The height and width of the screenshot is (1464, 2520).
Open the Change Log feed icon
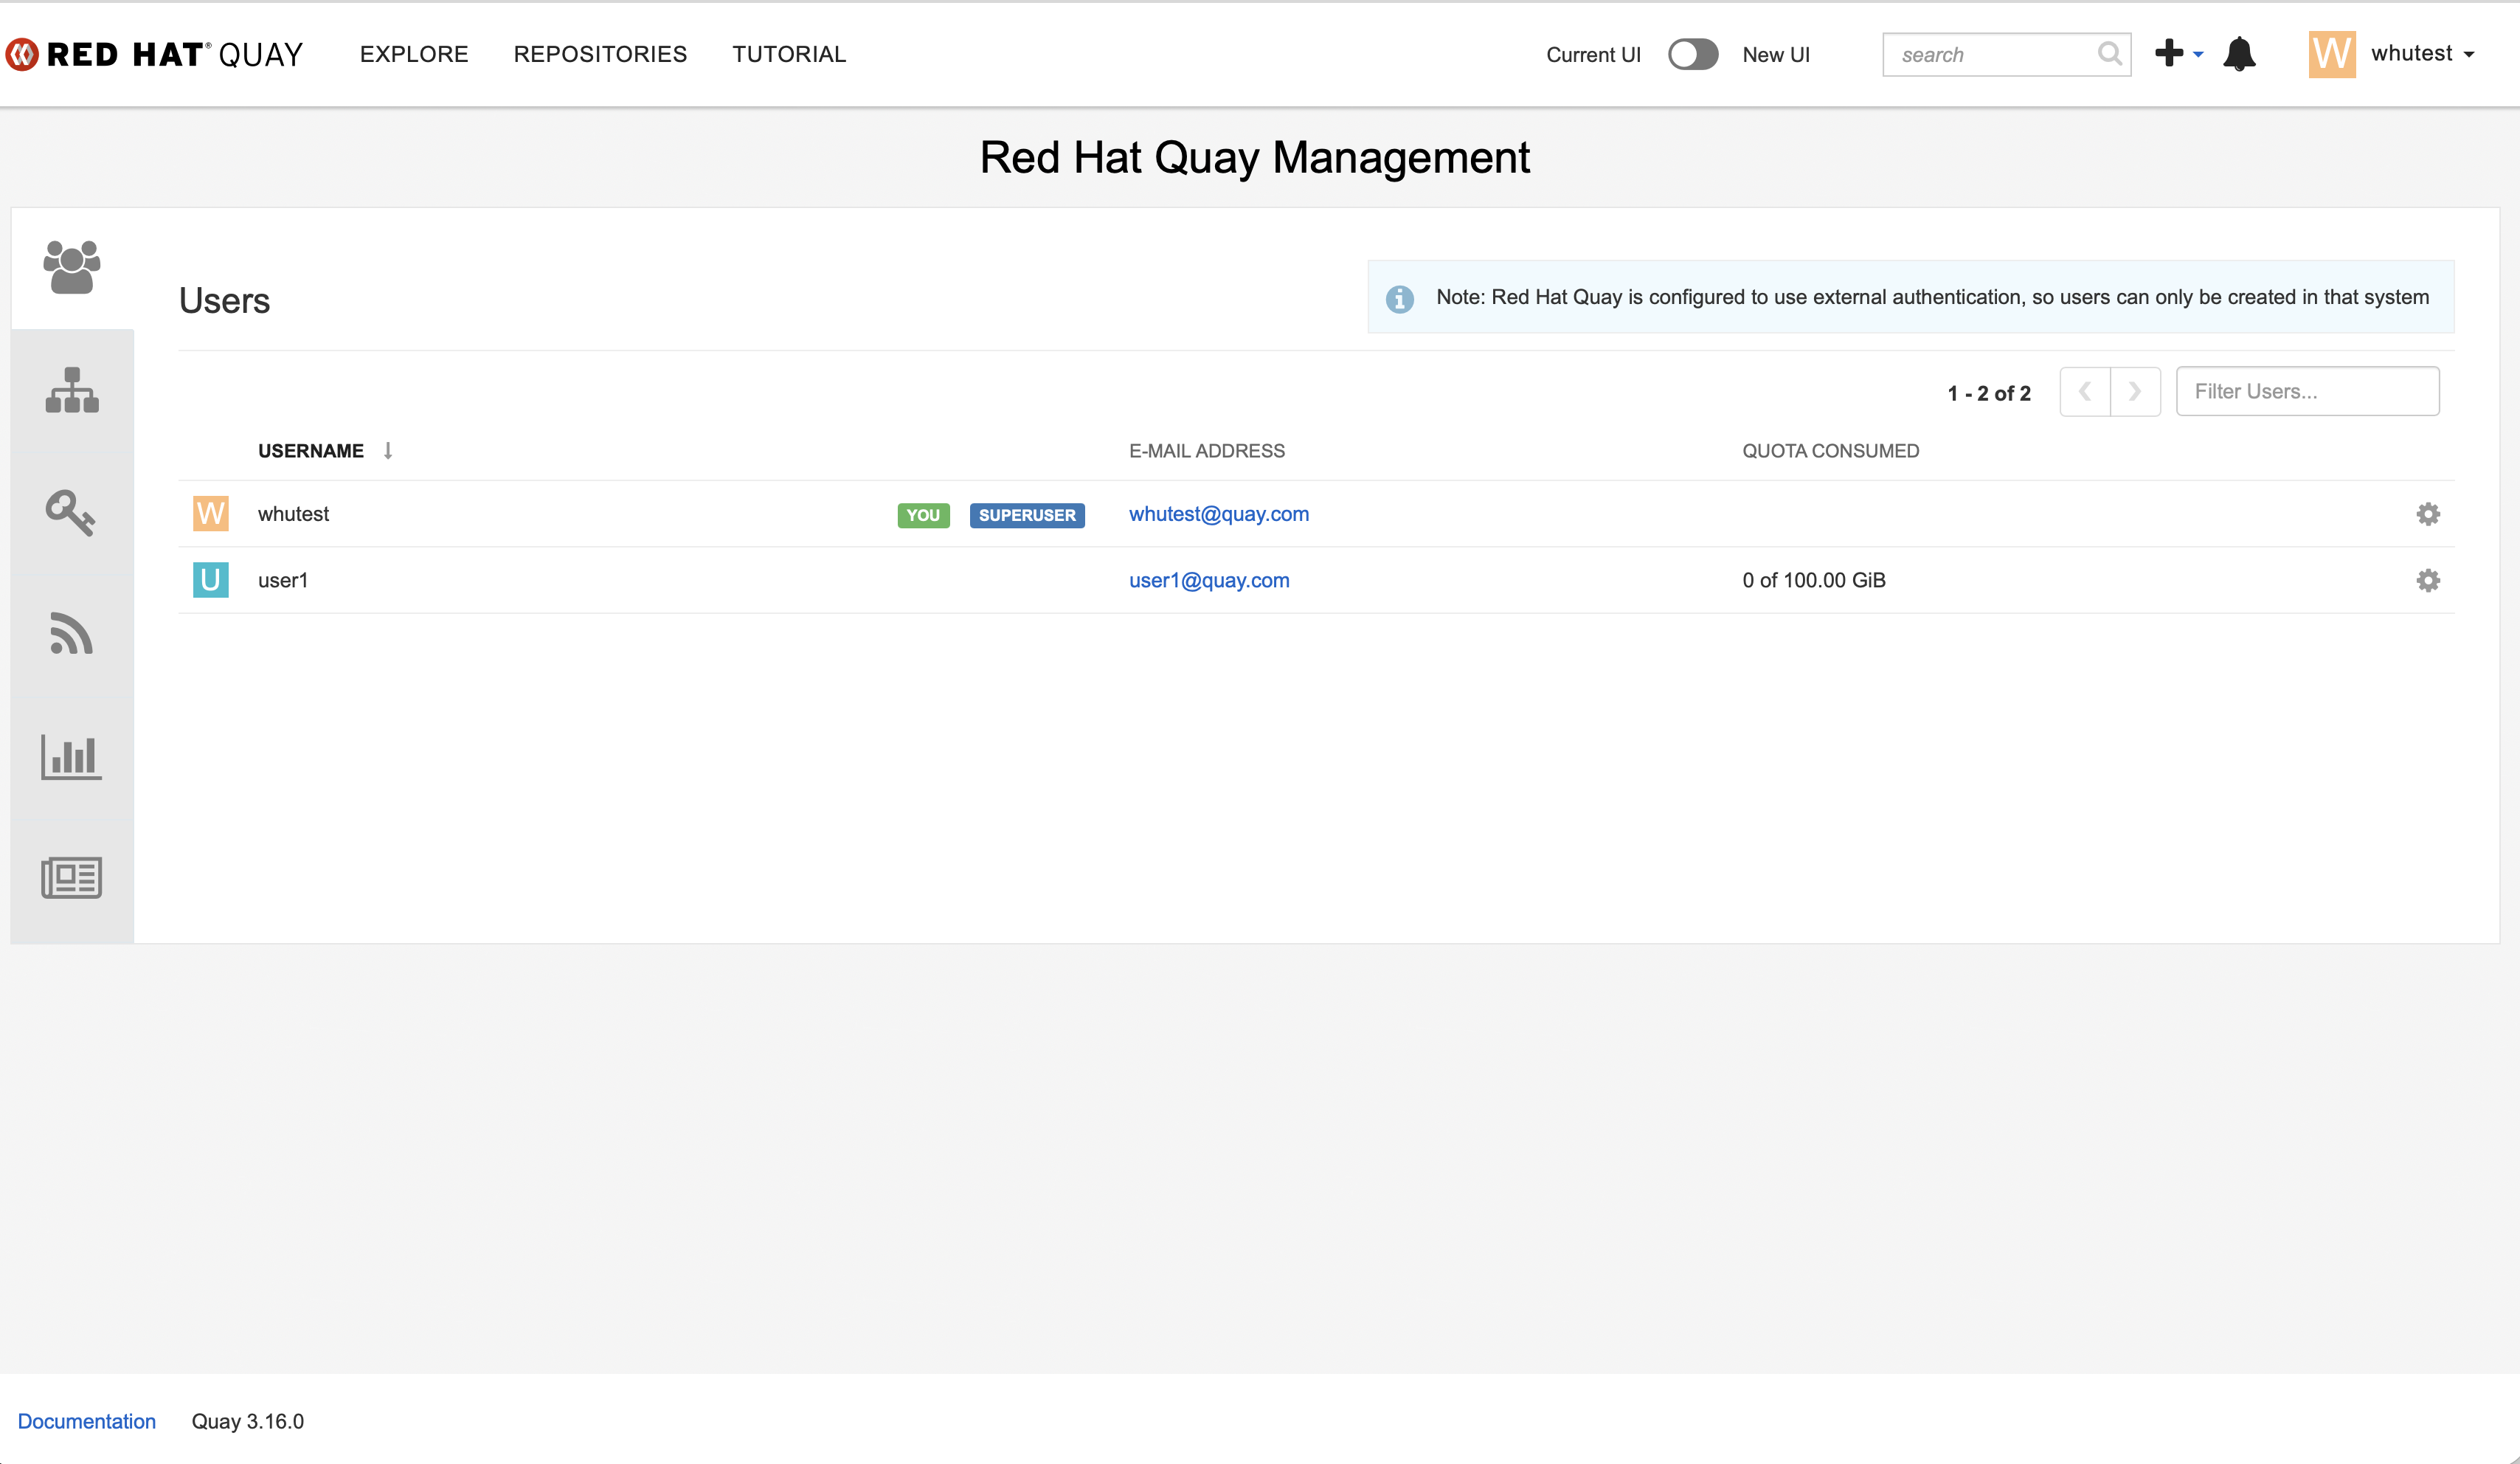71,633
